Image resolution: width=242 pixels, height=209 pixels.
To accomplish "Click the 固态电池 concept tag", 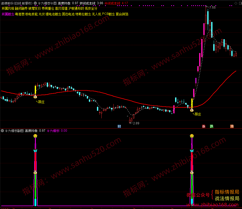I will (x=68, y=14).
